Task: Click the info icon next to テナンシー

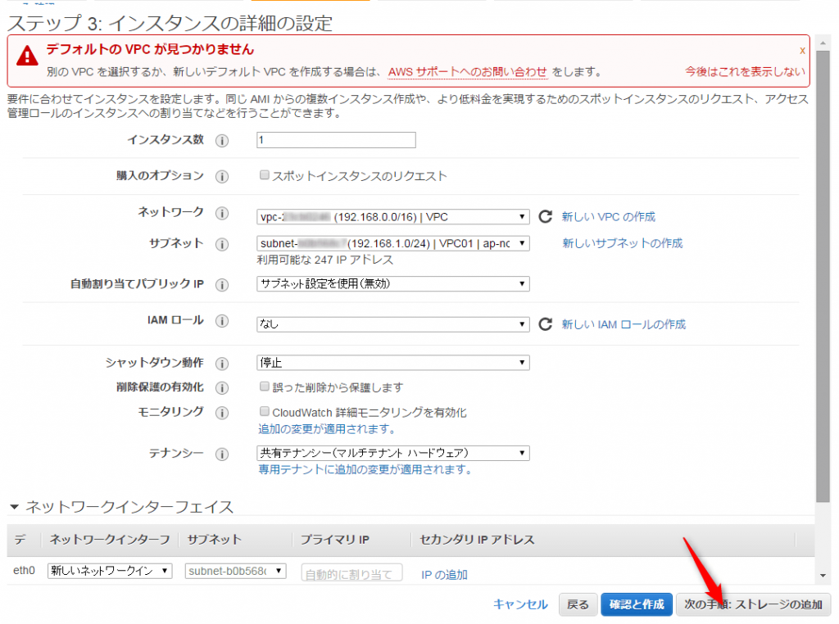Action: tap(221, 454)
